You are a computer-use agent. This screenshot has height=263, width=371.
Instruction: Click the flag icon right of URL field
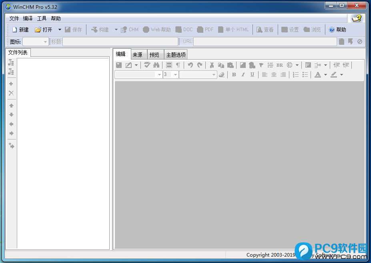click(351, 42)
